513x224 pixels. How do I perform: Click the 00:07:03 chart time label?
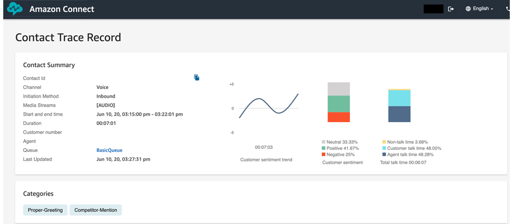tap(263, 147)
